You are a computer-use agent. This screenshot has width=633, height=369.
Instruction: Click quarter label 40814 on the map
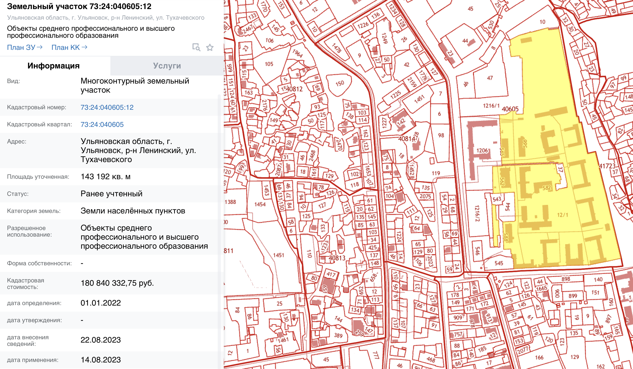click(407, 139)
